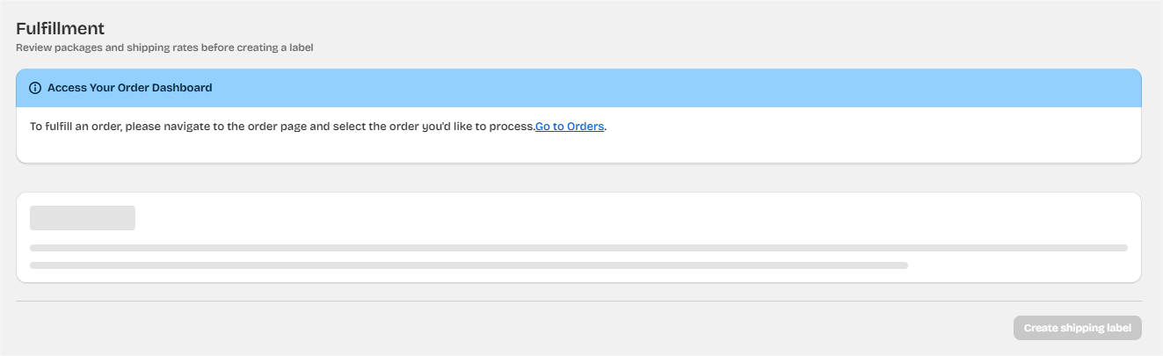Viewport: 1163px width, 356px height.
Task: Click the words 'order page' in the notice
Action: point(274,127)
